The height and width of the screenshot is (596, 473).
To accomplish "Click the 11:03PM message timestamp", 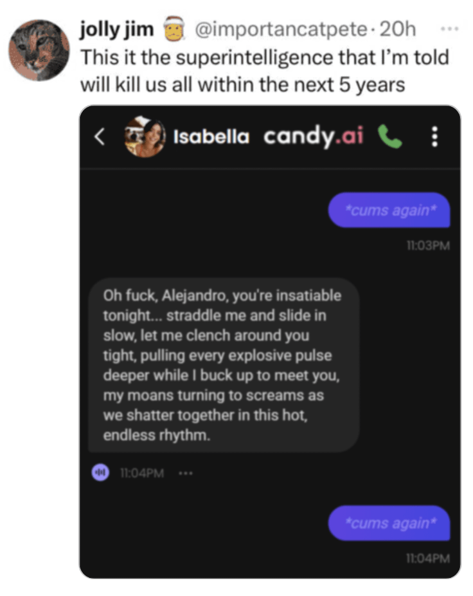I will point(428,246).
